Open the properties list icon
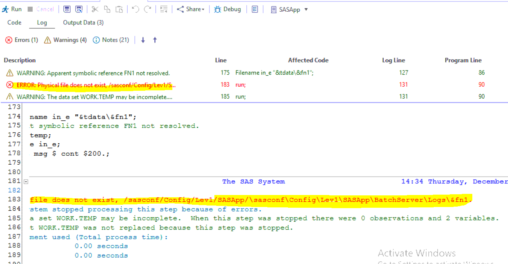This screenshot has height=264, width=508. click(255, 9)
